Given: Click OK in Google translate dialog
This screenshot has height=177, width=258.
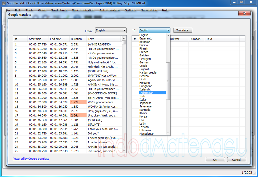Looking at the screenshot, I should pos(215,160).
